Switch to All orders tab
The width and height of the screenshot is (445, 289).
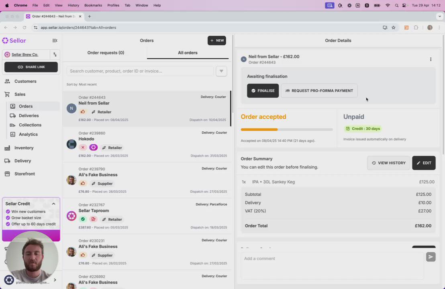pos(188,53)
